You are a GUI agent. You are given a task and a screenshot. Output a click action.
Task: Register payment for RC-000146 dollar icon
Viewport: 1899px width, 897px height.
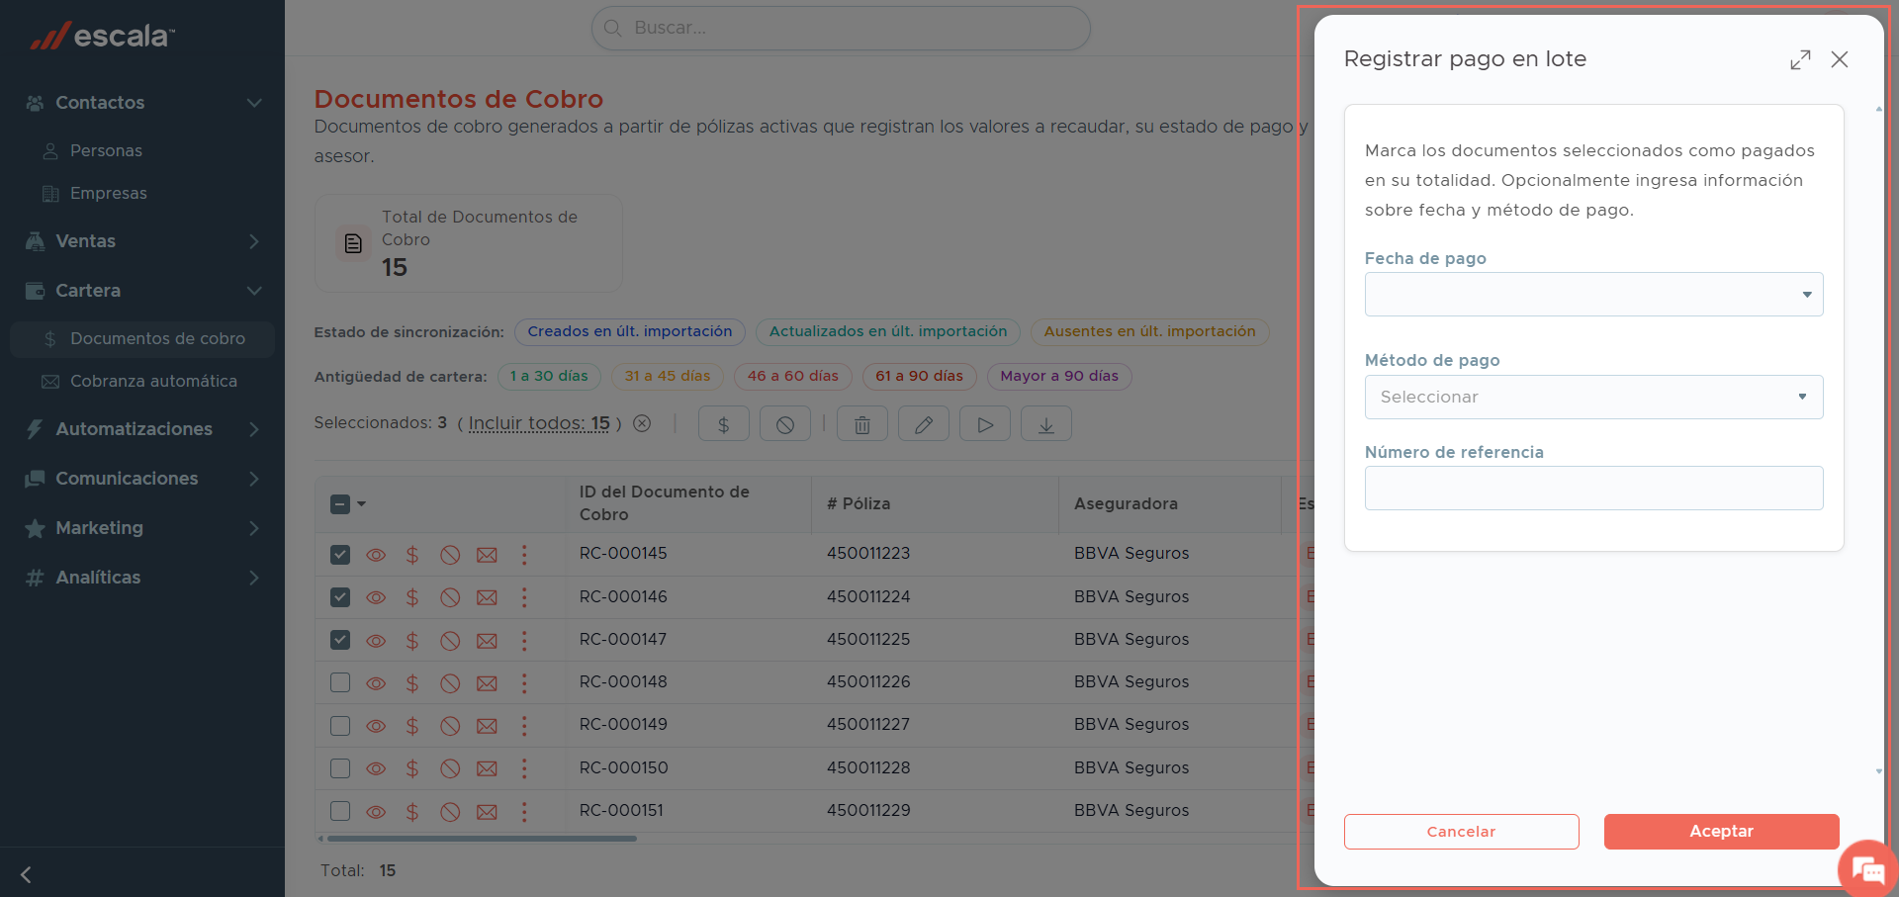click(412, 597)
